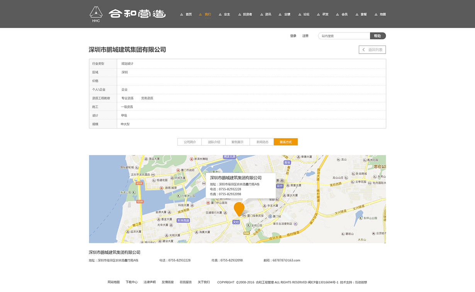
Task: Click the 邮箱 6878787@163.com text
Action: (x=282, y=260)
